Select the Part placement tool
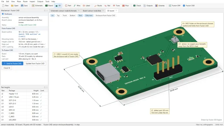 (x=68, y=6)
